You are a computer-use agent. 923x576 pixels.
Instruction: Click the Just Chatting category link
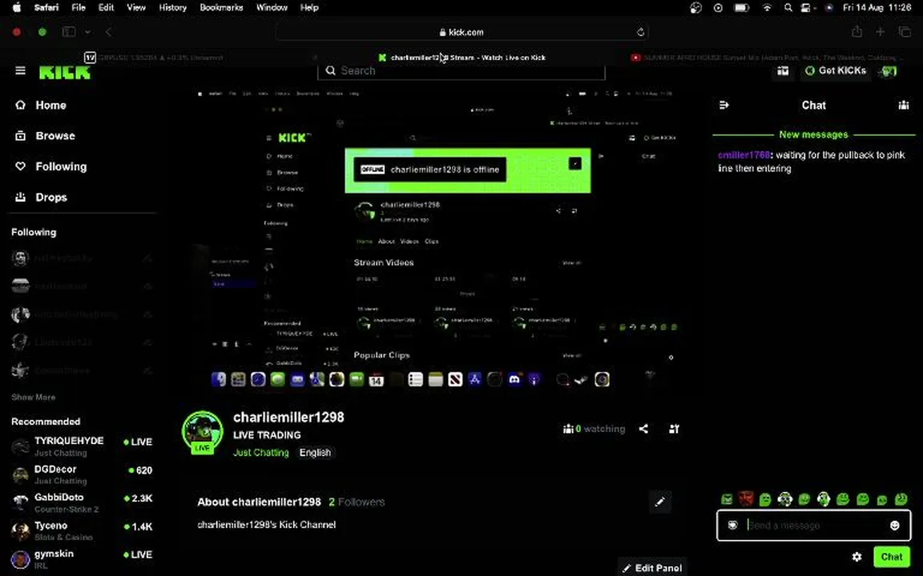260,453
